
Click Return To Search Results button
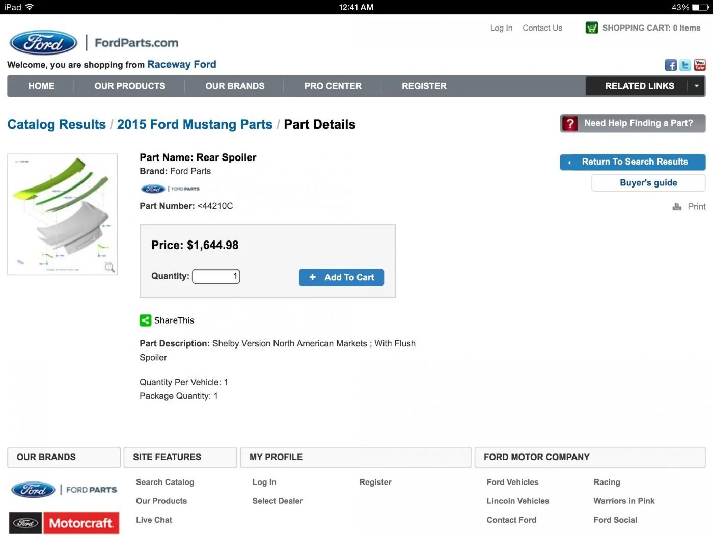[633, 162]
